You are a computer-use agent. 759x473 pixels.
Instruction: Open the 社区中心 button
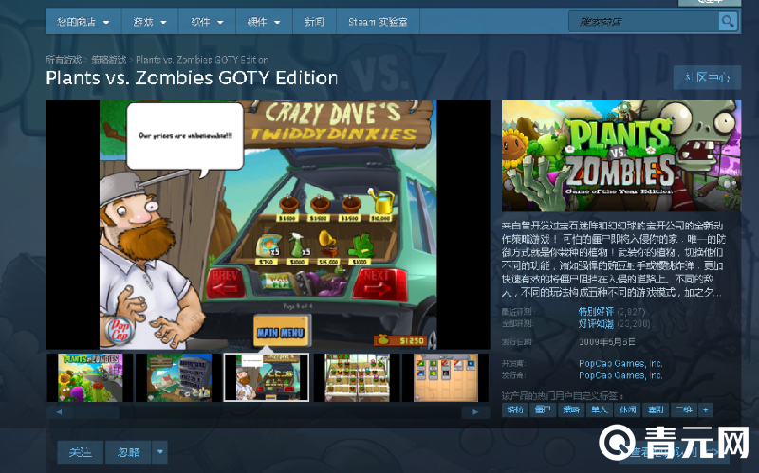point(707,78)
